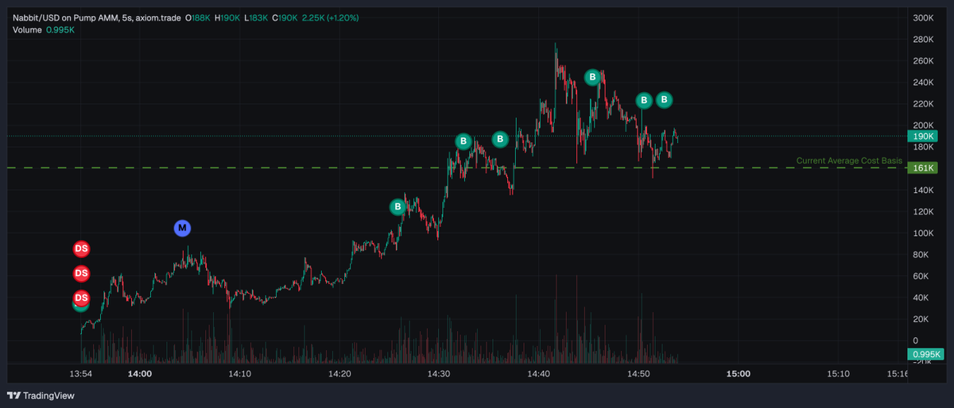Image resolution: width=954 pixels, height=408 pixels.
Task: Click the 161K cost basis price tag
Action: click(x=924, y=168)
